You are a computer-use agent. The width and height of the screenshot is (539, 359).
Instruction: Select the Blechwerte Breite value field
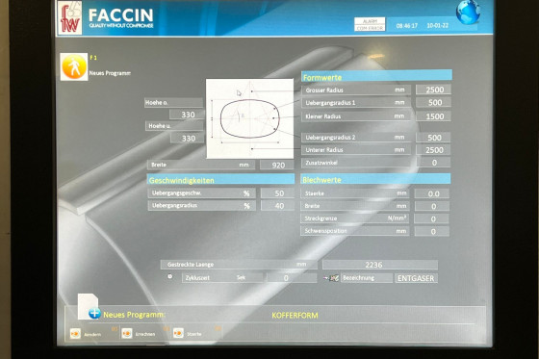(432, 206)
